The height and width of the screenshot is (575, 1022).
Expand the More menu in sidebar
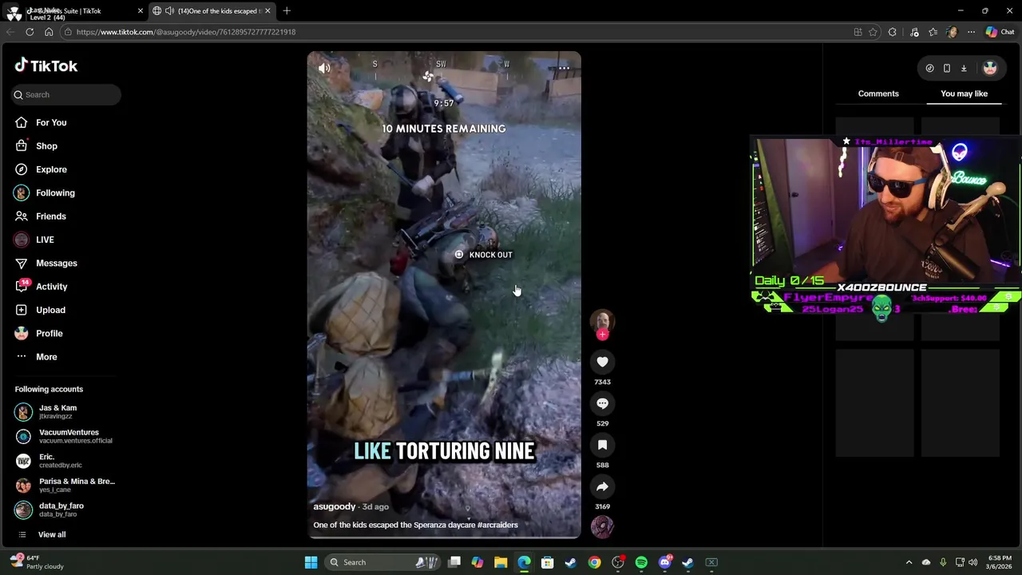tap(46, 357)
